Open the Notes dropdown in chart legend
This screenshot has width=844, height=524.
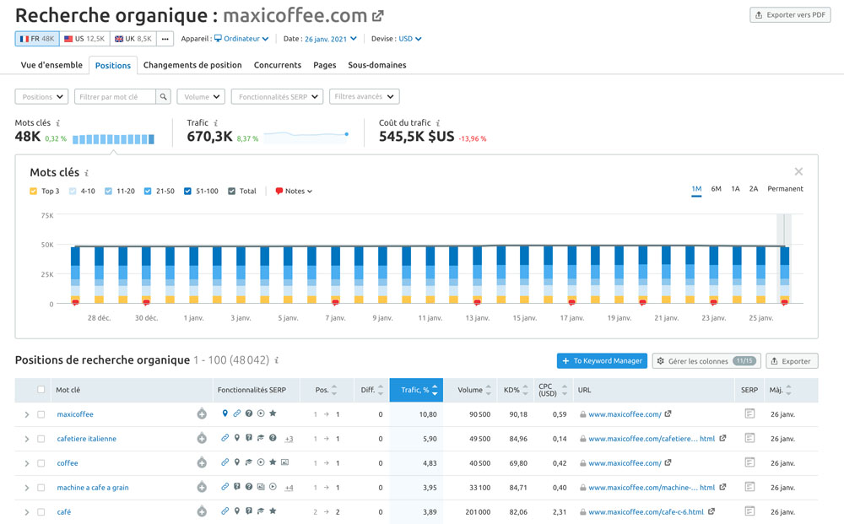[x=294, y=191]
